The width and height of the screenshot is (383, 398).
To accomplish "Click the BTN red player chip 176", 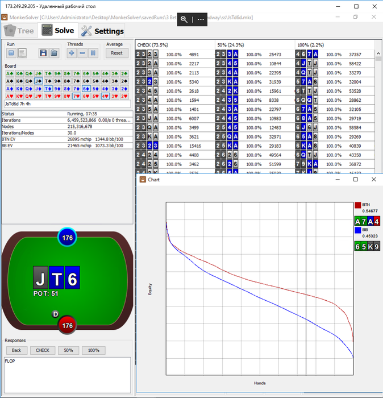I will click(x=67, y=325).
